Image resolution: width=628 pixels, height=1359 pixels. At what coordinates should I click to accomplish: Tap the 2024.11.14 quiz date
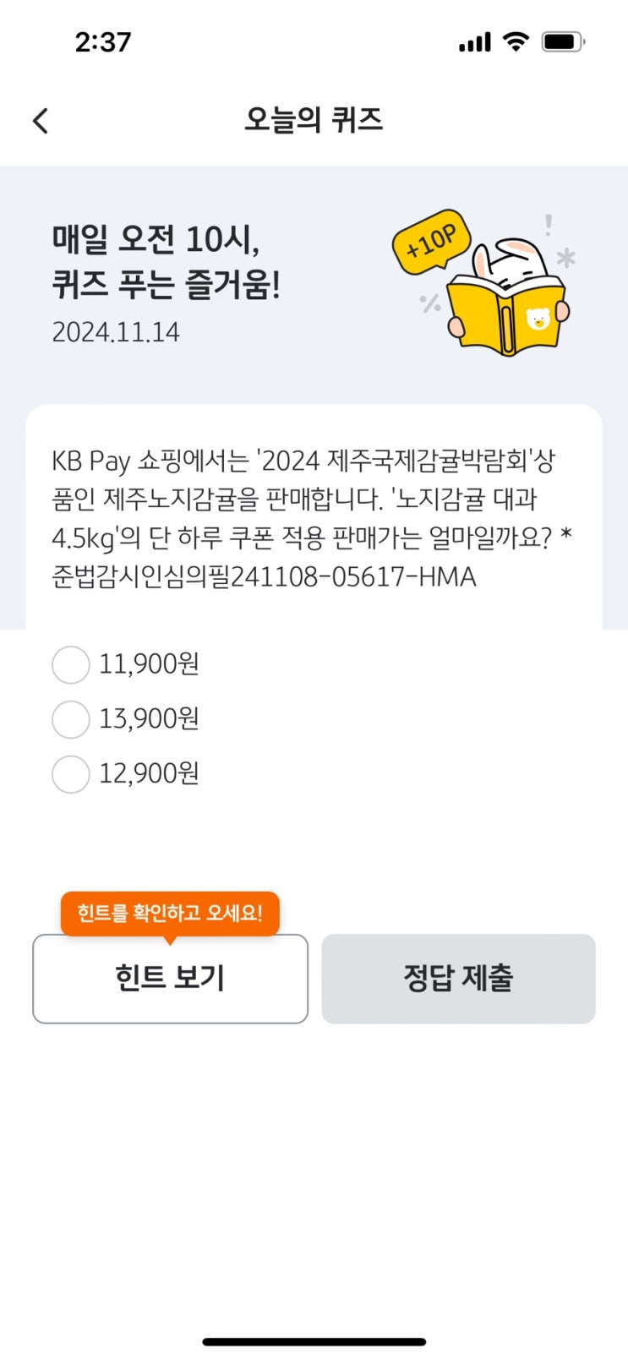(x=116, y=332)
